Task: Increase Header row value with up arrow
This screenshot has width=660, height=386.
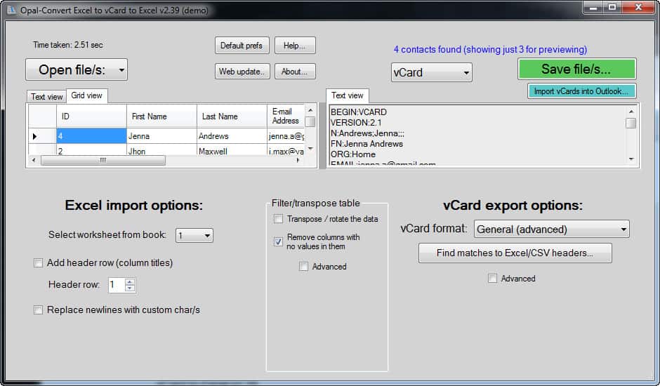Action: coord(130,281)
